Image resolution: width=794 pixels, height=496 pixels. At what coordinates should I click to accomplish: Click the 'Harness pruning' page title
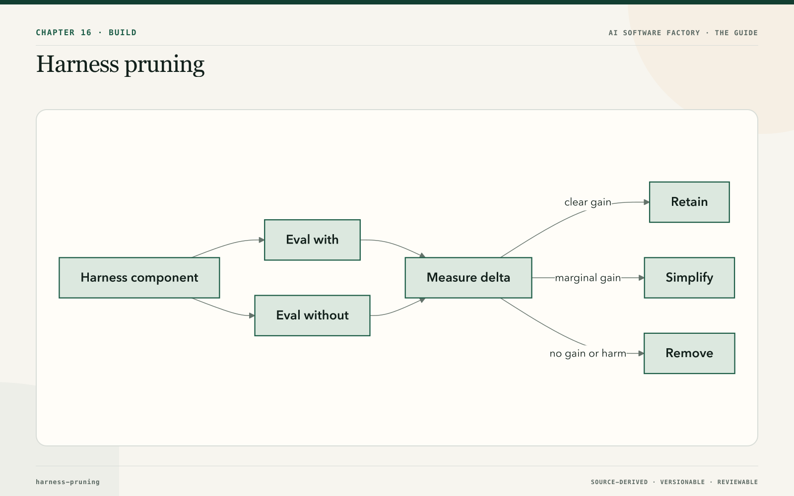tap(120, 64)
